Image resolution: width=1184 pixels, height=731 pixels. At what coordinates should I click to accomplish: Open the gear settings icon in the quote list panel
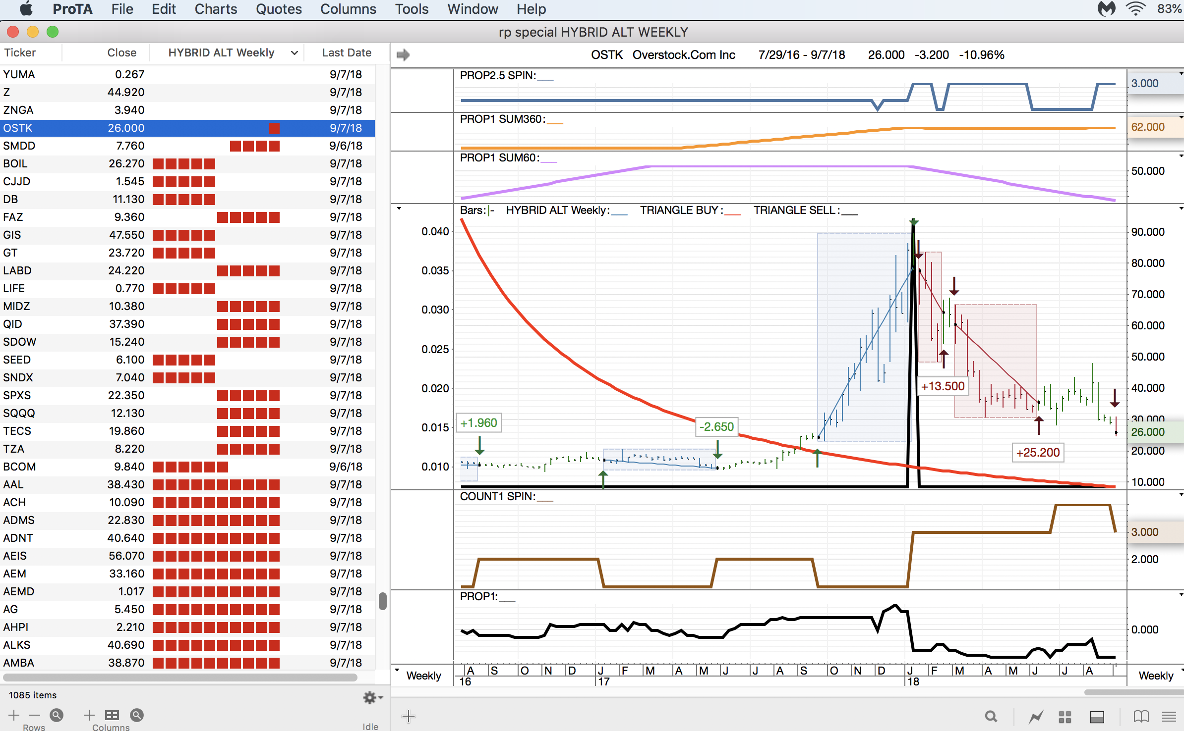371,698
